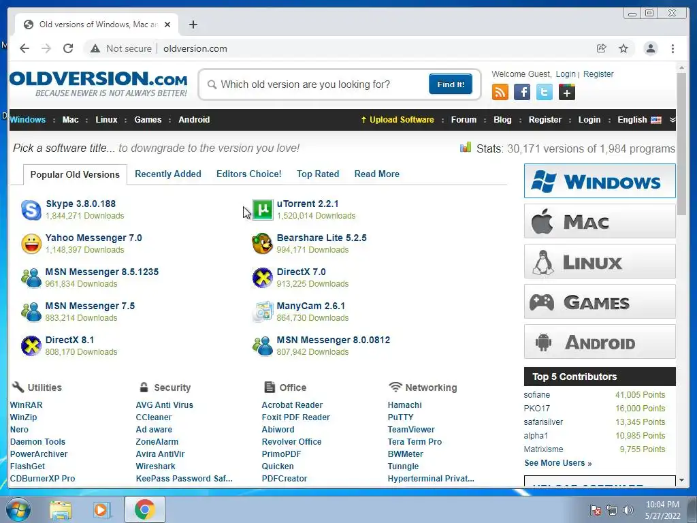Open the CCleaner link under Security
The image size is (697, 523).
pyautogui.click(x=153, y=417)
